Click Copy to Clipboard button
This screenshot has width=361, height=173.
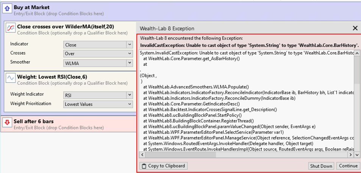click(x=164, y=166)
